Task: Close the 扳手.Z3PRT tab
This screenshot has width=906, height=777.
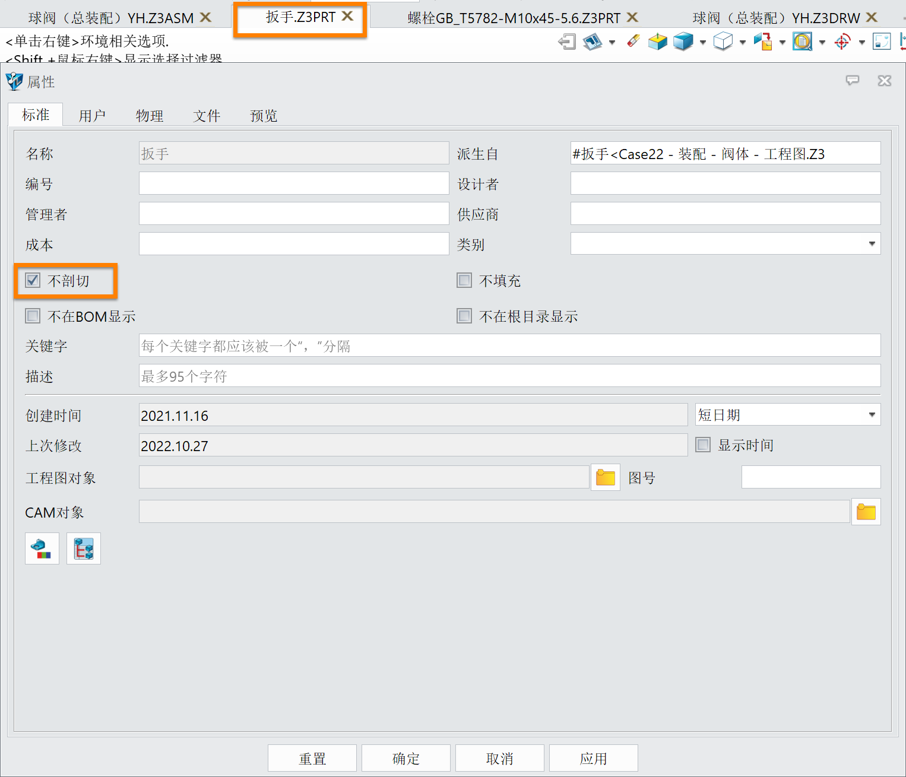Action: [347, 16]
